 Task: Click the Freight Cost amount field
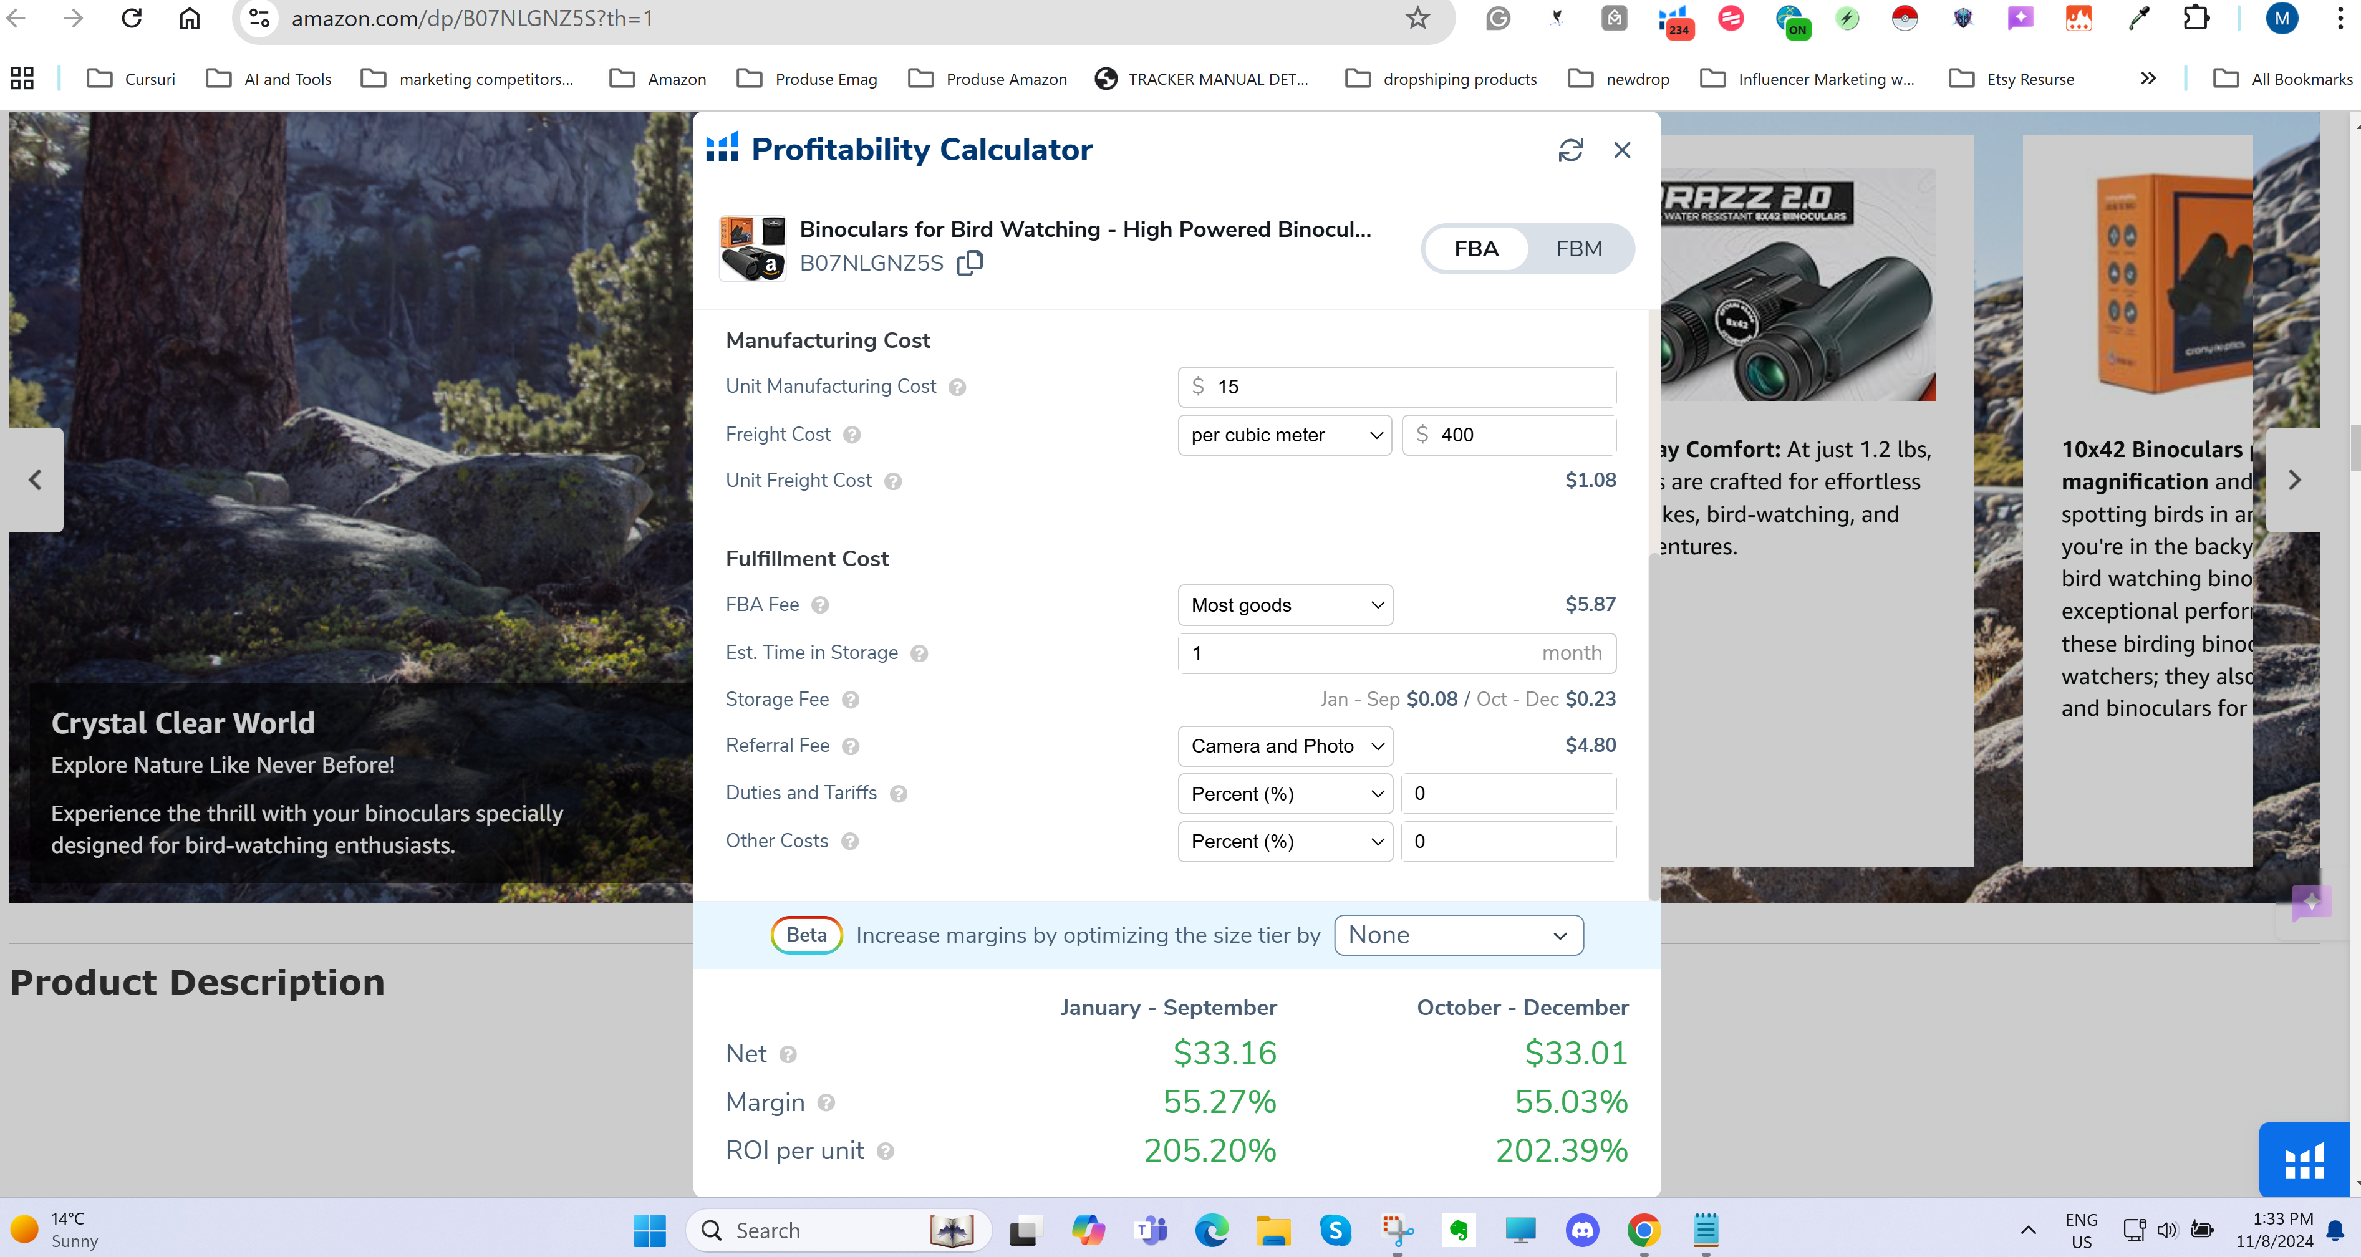[x=1509, y=435]
